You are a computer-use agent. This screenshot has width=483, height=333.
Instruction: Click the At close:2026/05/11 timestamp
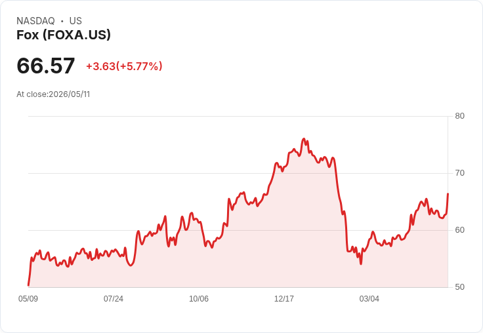(x=53, y=94)
